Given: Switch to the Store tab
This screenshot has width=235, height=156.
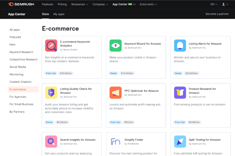Looking at the screenshot, I should (46, 14).
